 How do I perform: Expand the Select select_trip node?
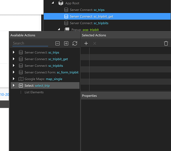14,85
